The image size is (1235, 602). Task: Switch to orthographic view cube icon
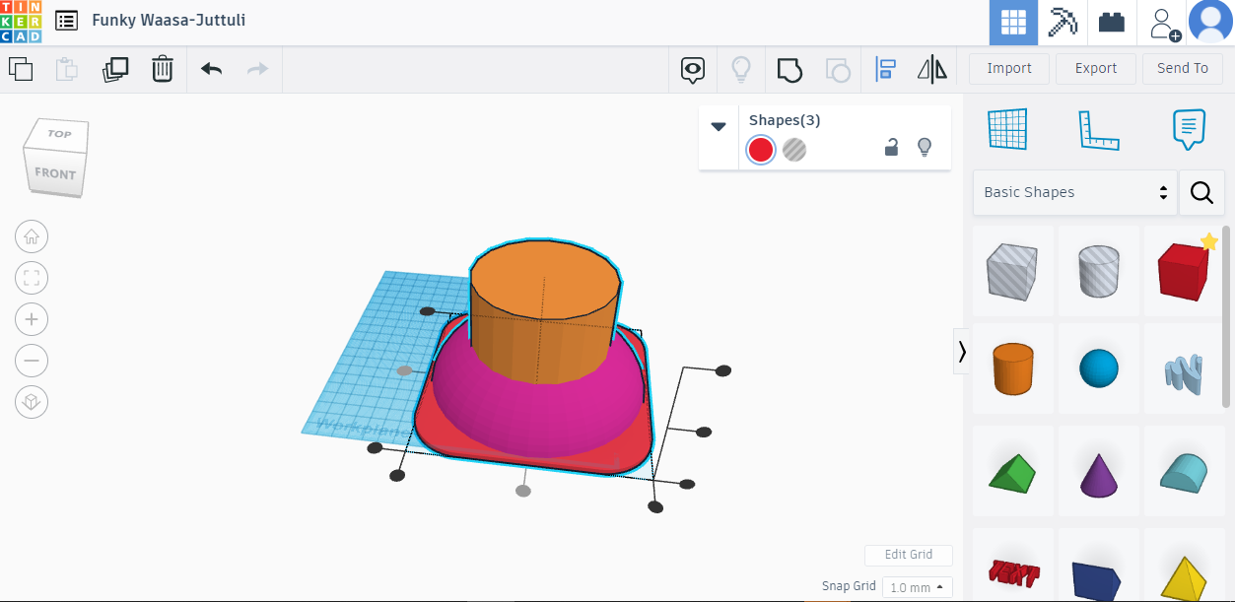coord(32,402)
